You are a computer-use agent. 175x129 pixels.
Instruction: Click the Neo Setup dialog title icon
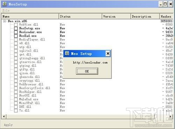67,53
